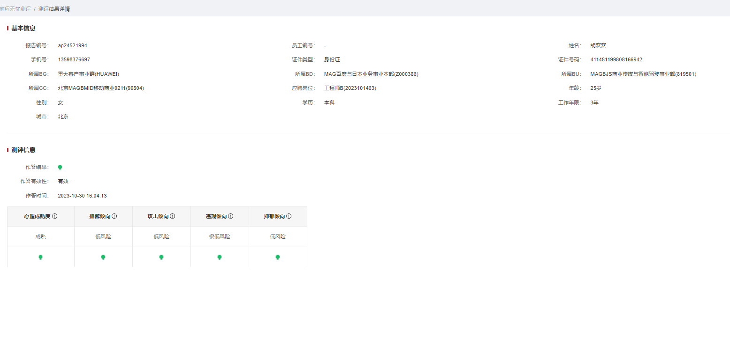Click green bulb under 抑郁倾向 column
The image size is (730, 337).
pos(278,257)
